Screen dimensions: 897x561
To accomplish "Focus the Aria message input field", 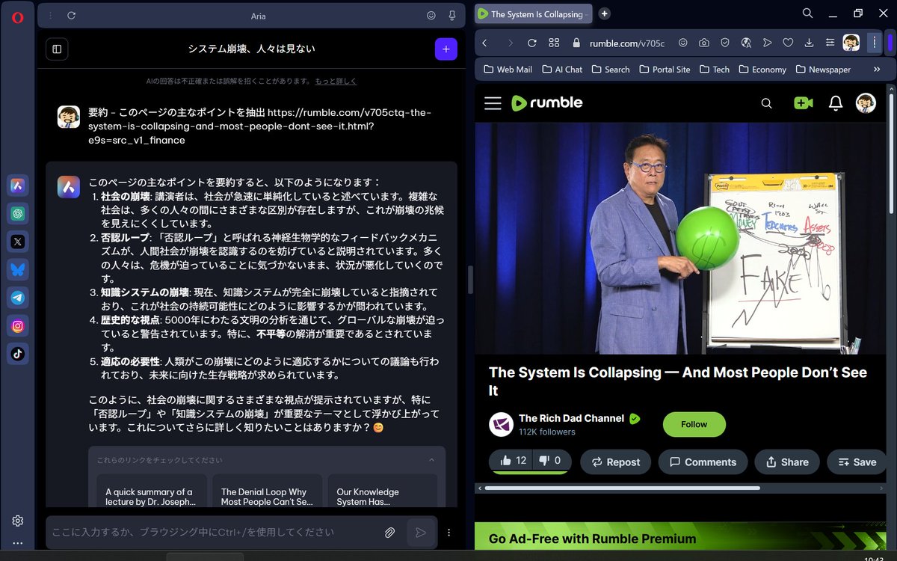I will pos(213,533).
